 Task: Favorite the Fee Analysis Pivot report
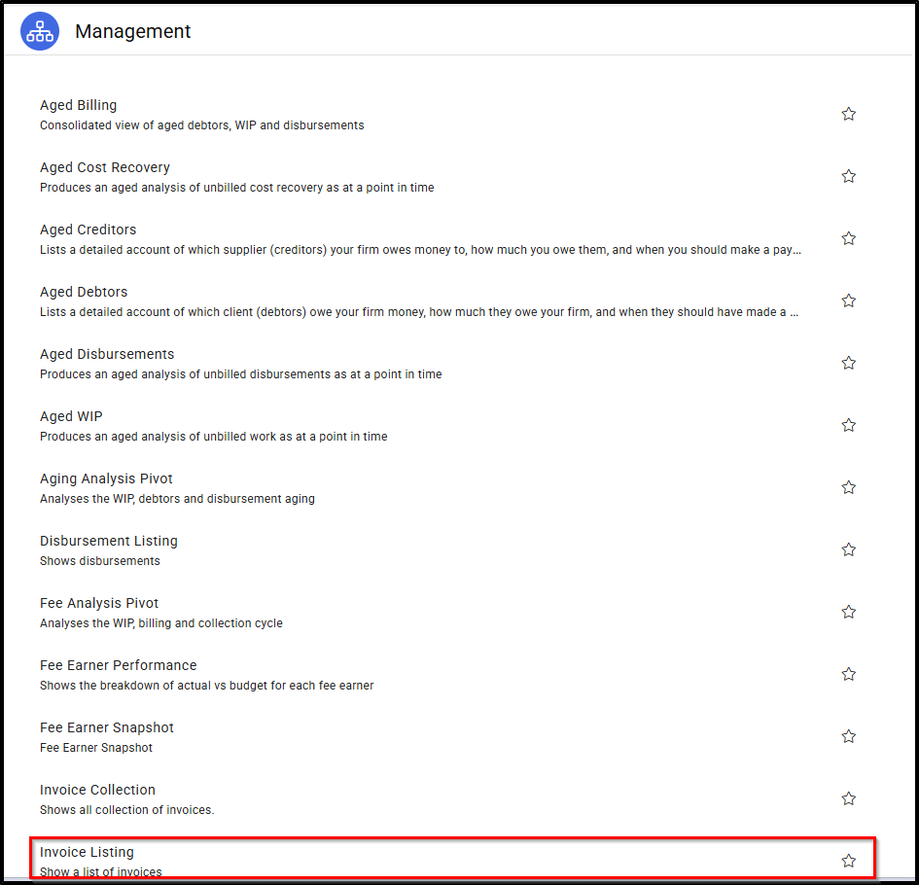848,612
